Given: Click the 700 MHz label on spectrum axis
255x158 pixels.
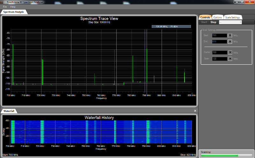Looking at the screenshot, I should [11, 95].
